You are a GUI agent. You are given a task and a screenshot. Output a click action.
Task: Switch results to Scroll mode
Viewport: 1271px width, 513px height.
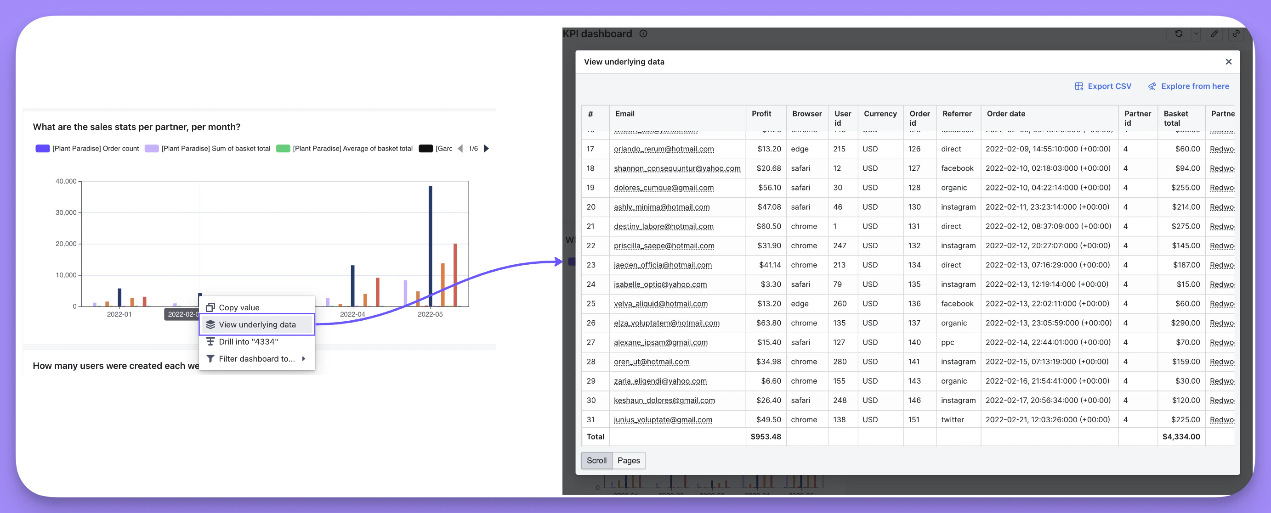[596, 460]
